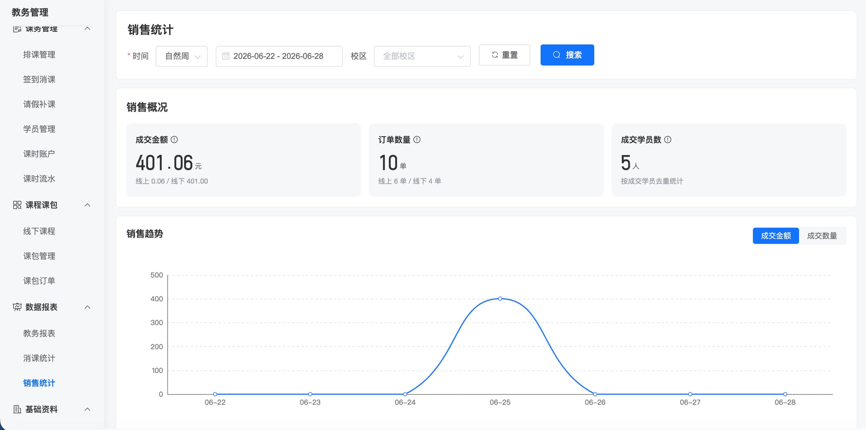This screenshot has height=430, width=866.
Task: Click the 重置 reset button
Action: (x=504, y=55)
